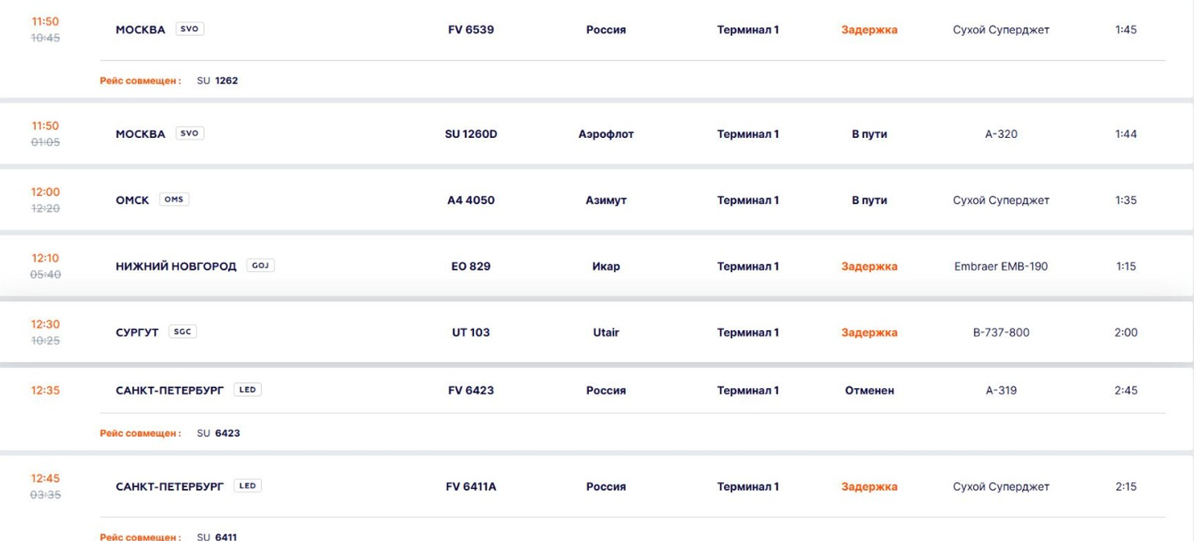Click the SVO badge on flight SU 1260D
Image resolution: width=1194 pixels, height=541 pixels.
tap(190, 133)
